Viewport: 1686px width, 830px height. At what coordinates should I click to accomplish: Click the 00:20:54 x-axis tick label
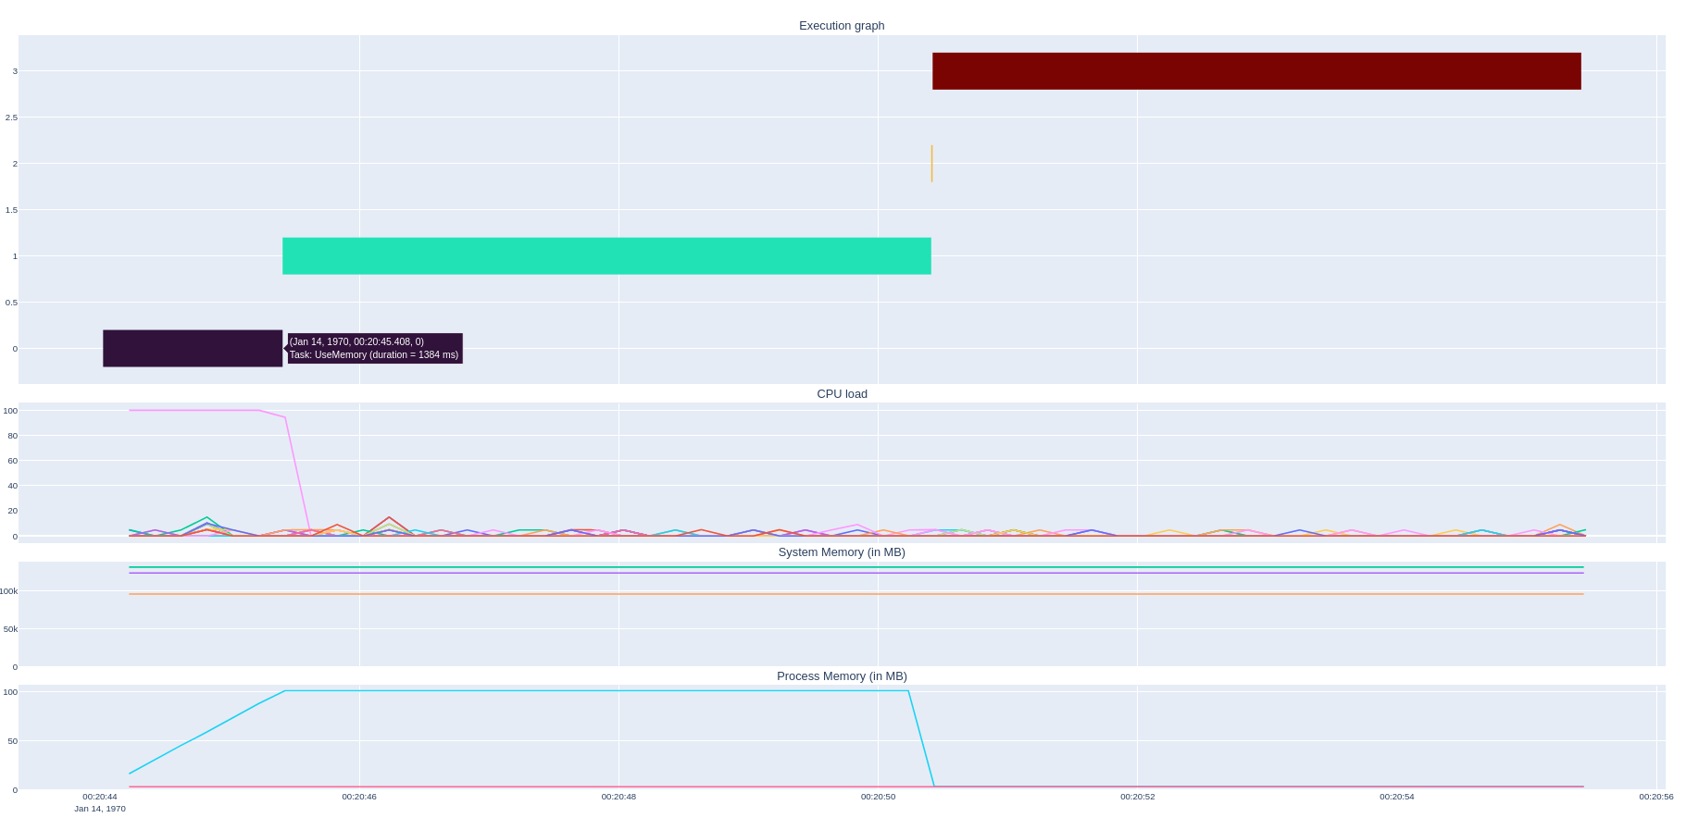(1396, 797)
